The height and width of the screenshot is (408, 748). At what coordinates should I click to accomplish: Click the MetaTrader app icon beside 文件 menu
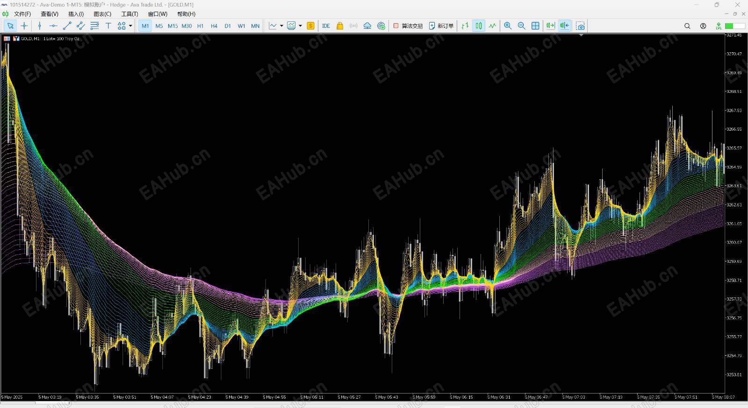6,14
